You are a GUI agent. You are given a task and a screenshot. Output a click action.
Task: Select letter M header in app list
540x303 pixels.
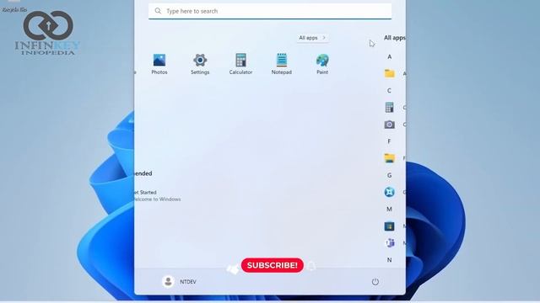[389, 209]
